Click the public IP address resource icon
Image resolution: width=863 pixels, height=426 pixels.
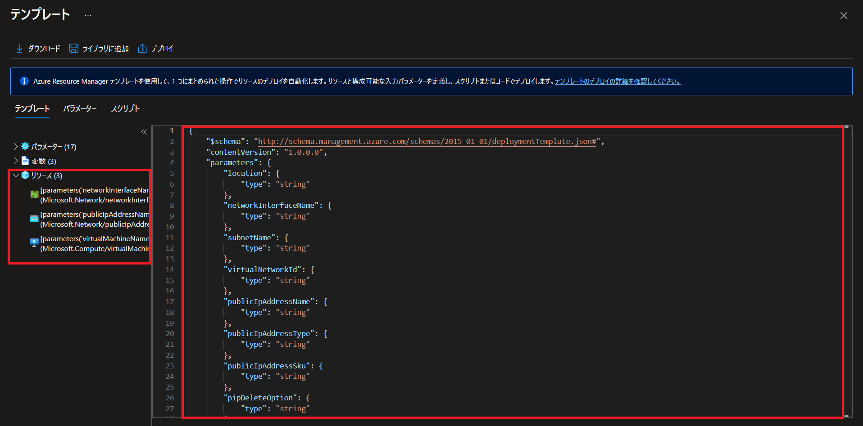click(34, 219)
